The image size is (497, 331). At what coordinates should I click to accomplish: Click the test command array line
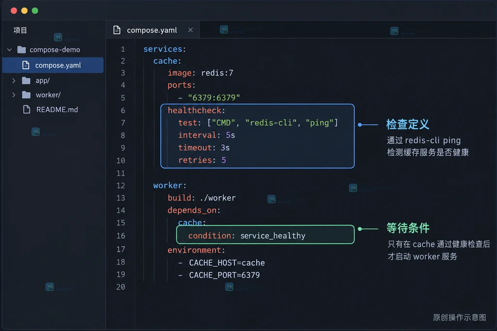258,123
